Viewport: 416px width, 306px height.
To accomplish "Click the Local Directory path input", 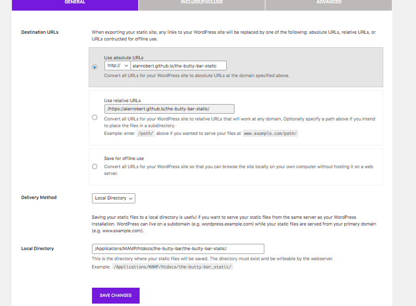I will 177,249.
